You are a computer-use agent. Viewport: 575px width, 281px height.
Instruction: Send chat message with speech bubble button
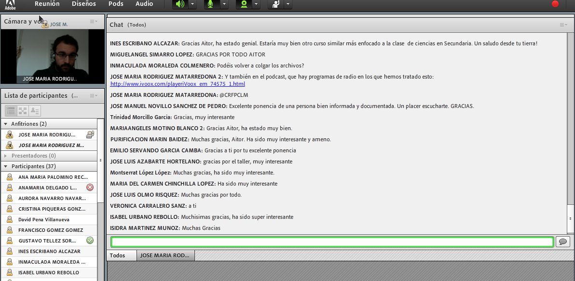[x=563, y=242]
